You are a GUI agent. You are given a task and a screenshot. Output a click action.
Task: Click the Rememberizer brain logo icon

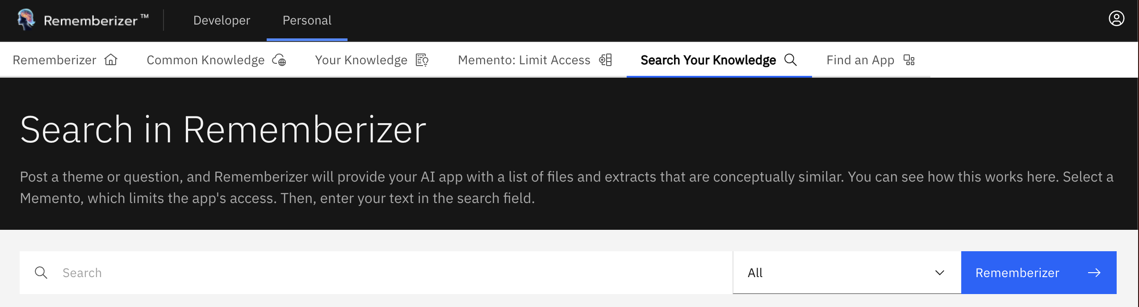pyautogui.click(x=25, y=20)
